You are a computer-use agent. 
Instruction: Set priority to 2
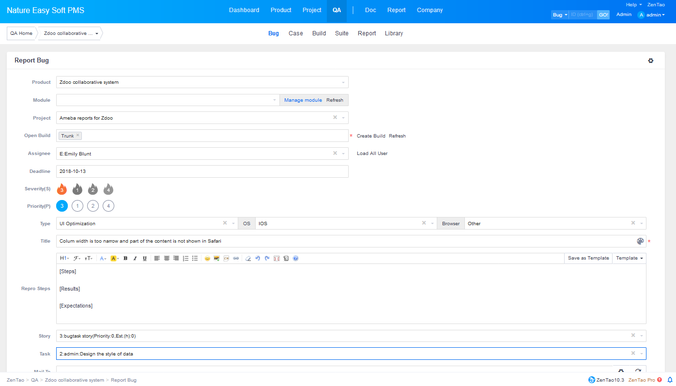[93, 206]
